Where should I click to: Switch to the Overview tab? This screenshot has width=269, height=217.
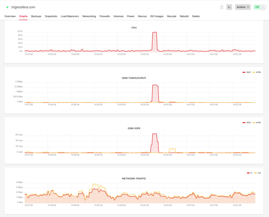point(10,16)
